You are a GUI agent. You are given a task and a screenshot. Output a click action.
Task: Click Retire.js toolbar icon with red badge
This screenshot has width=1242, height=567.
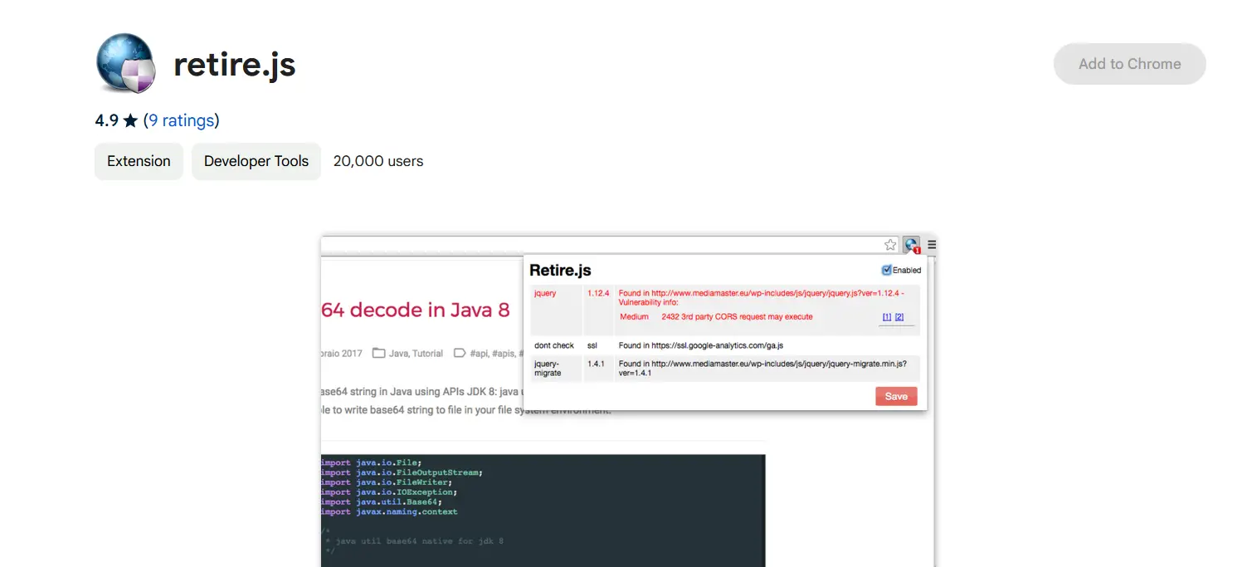coord(912,245)
